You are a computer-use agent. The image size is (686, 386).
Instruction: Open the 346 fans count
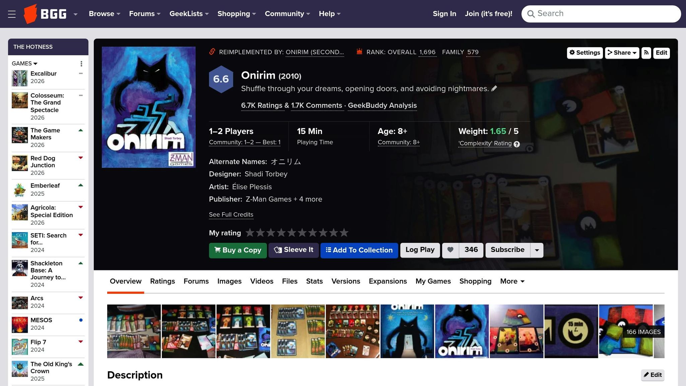(471, 250)
